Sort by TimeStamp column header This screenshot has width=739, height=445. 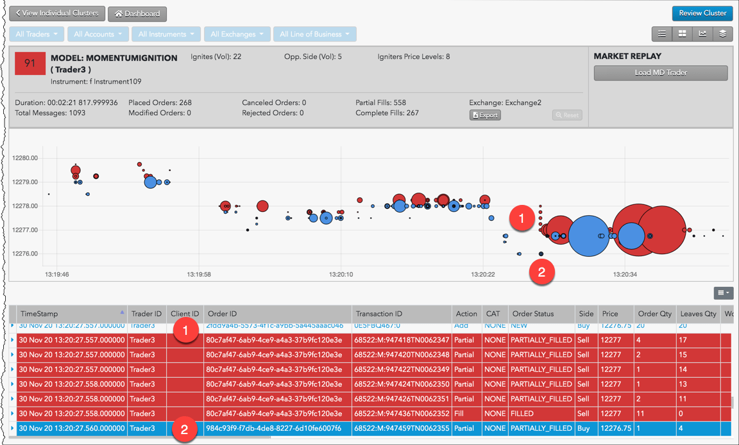pyautogui.click(x=39, y=314)
